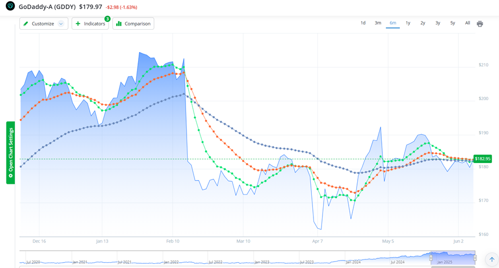Click the print chart icon
The height and width of the screenshot is (268, 499).
click(480, 23)
